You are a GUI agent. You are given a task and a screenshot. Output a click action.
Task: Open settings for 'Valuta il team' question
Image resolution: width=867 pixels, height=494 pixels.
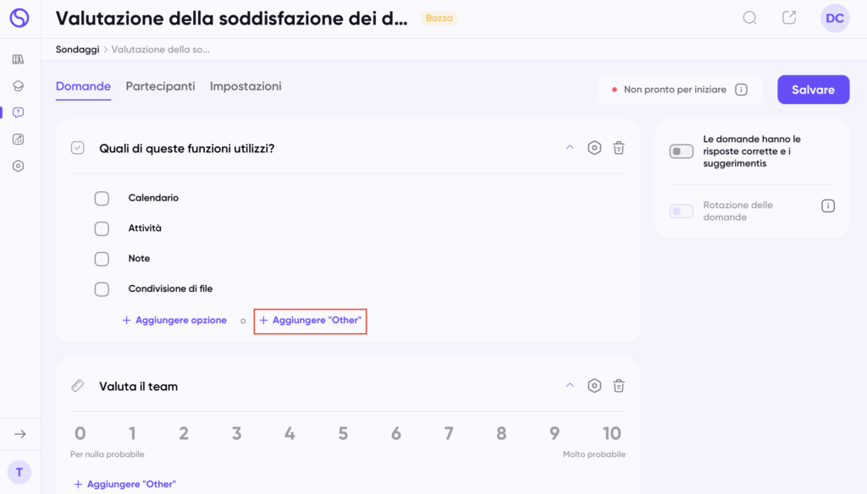pyautogui.click(x=594, y=386)
